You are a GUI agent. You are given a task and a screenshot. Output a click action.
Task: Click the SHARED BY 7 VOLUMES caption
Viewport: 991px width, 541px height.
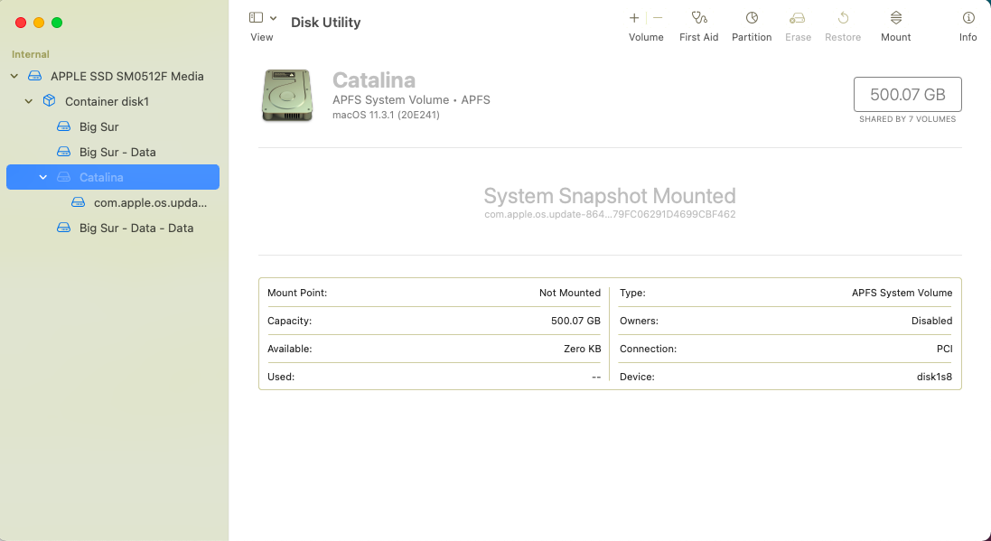tap(908, 119)
